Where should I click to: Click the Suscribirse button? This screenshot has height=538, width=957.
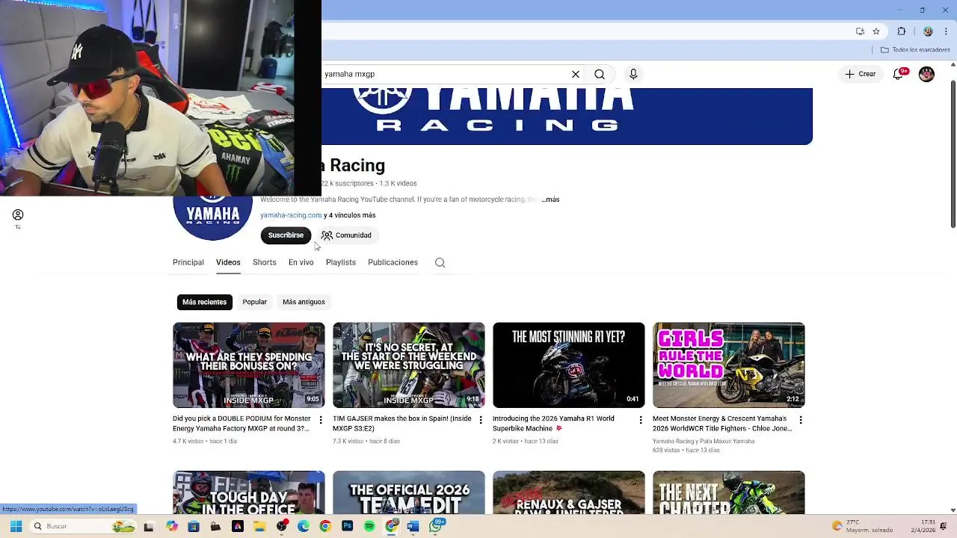286,235
